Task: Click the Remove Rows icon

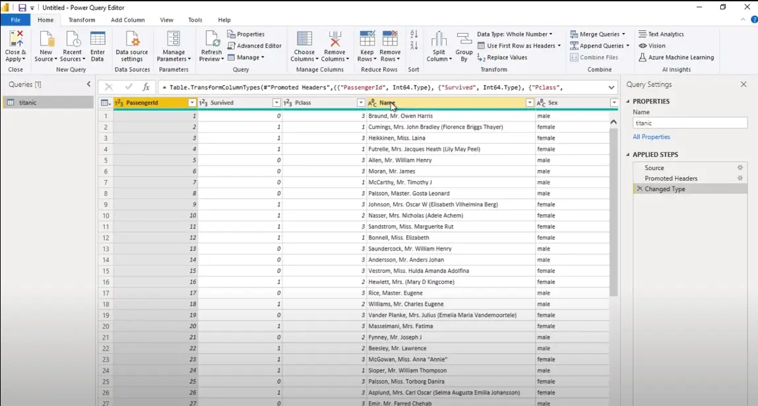Action: [x=390, y=39]
